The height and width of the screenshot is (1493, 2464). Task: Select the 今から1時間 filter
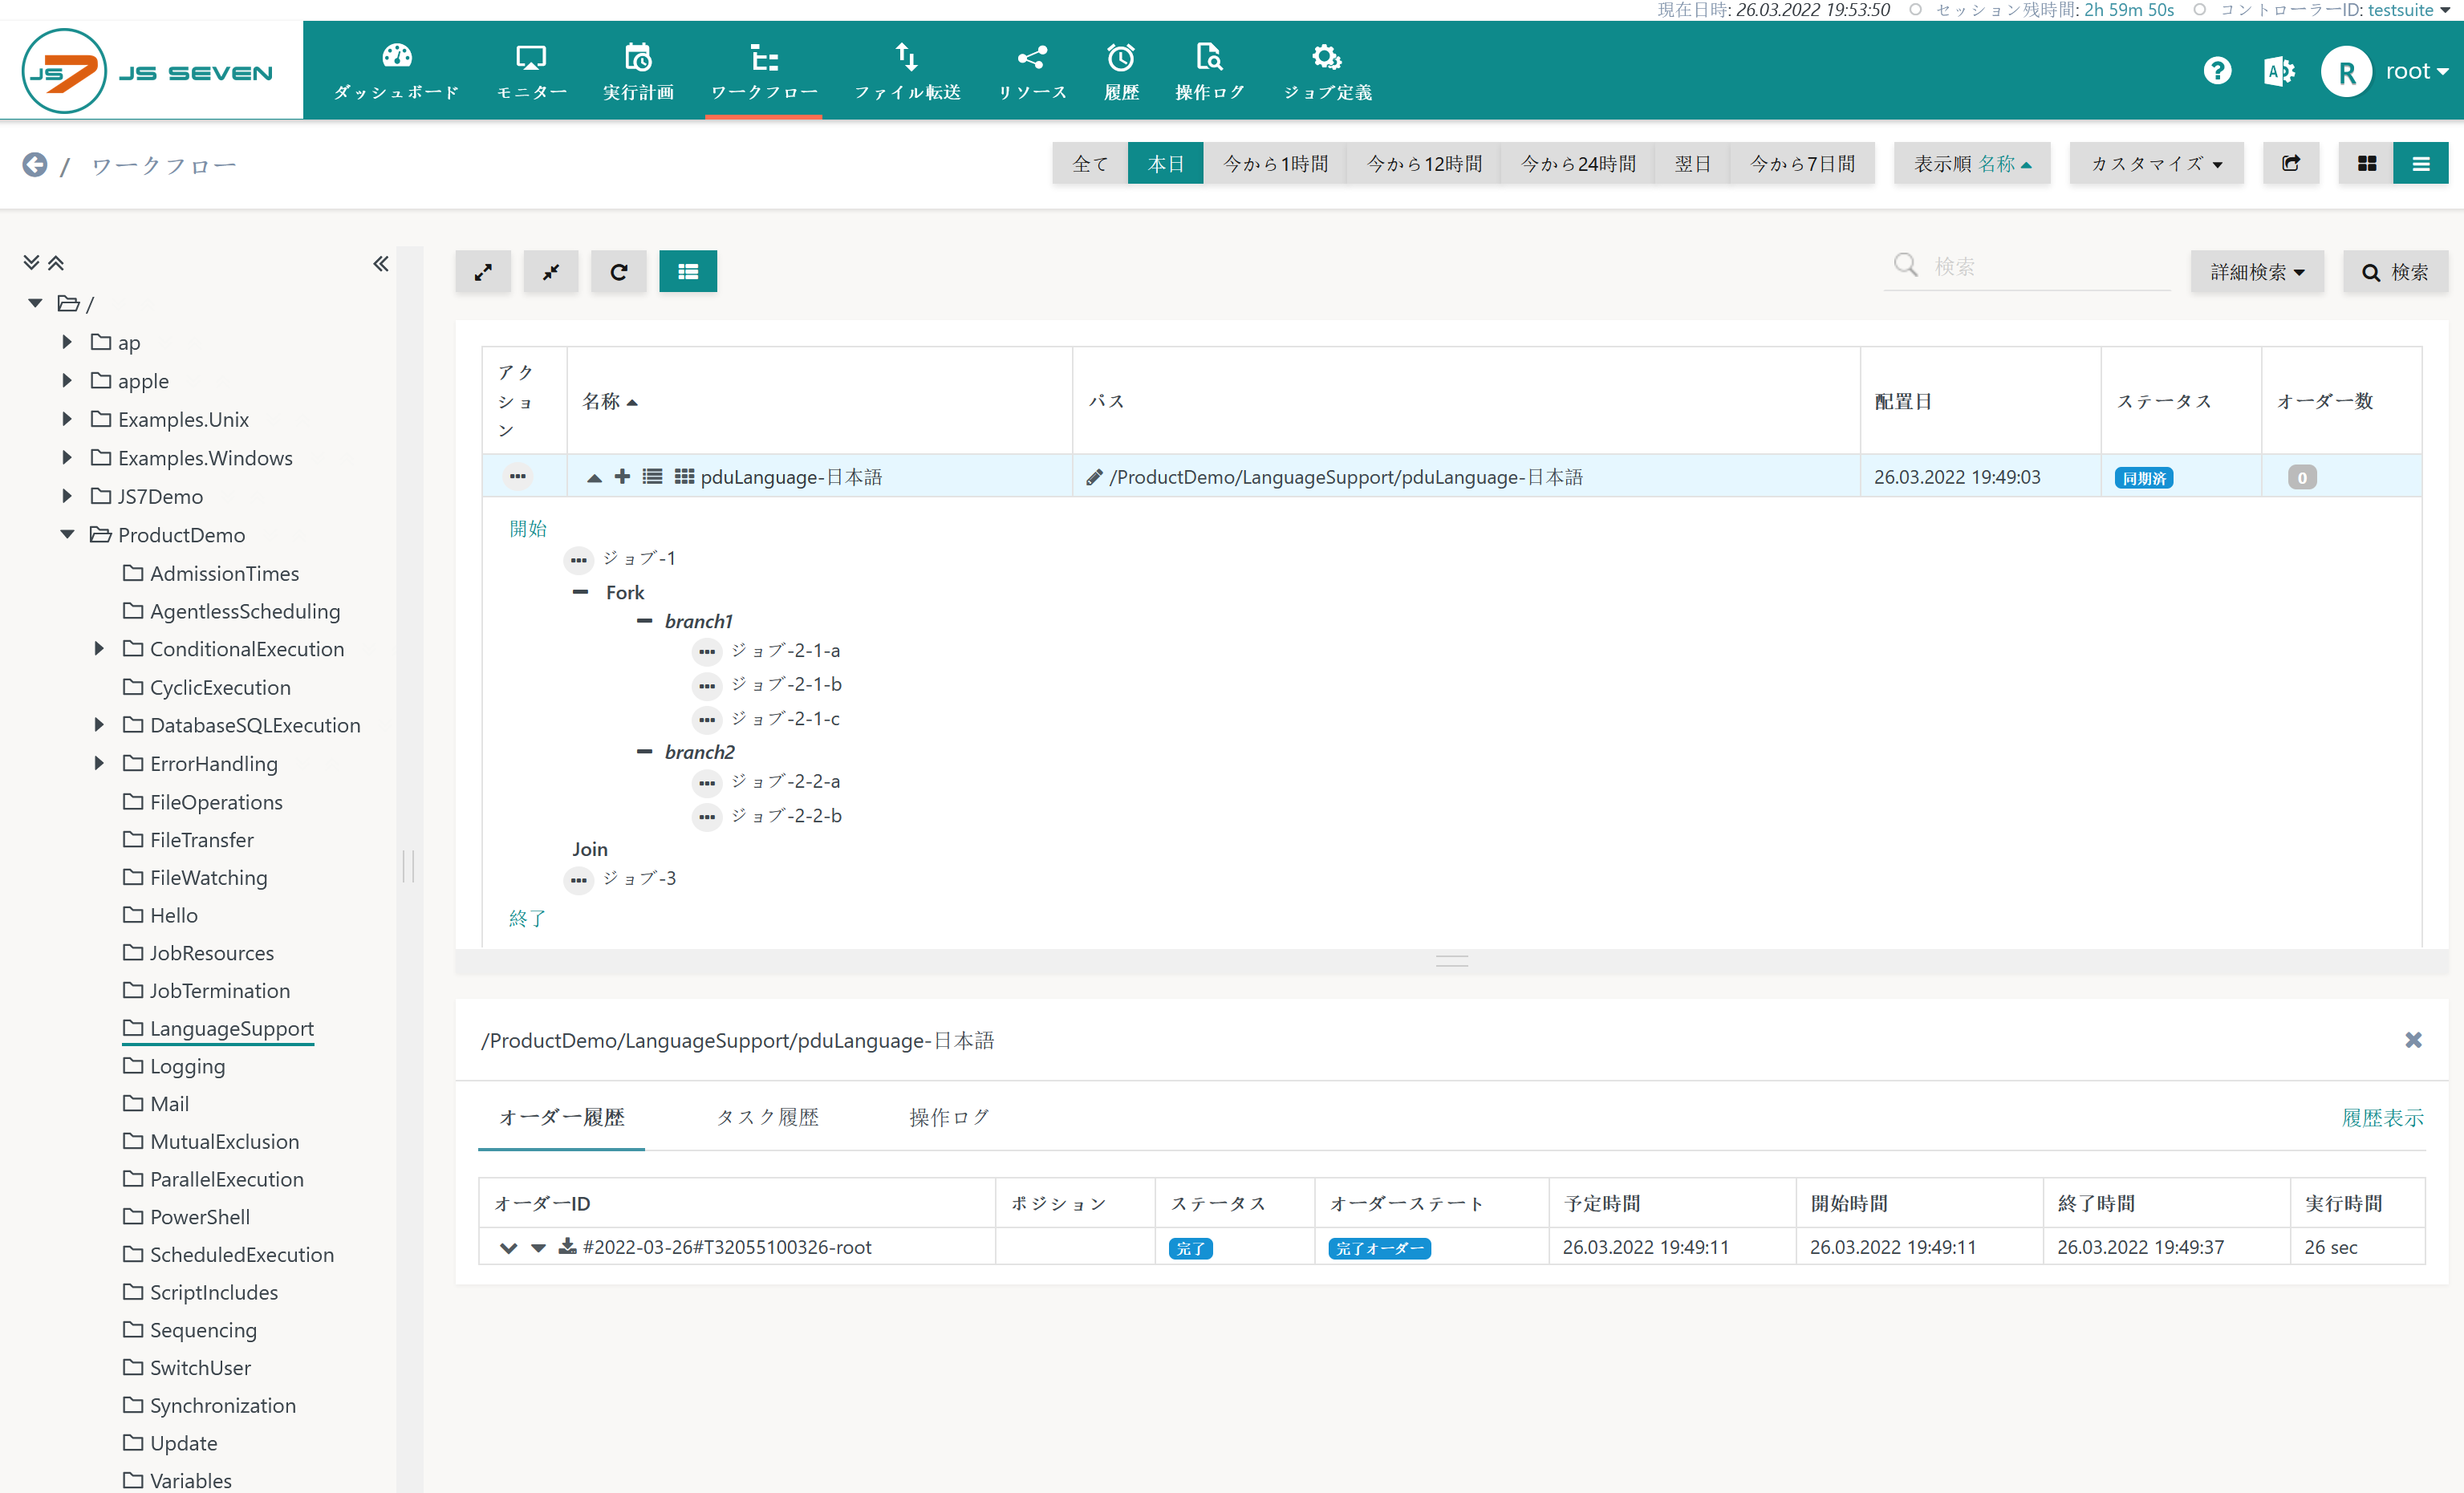point(1276,163)
